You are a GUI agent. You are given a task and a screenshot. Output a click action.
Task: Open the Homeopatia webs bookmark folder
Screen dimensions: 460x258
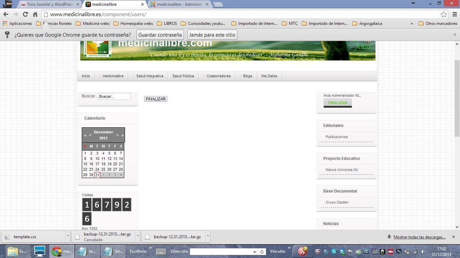pyautogui.click(x=133, y=23)
